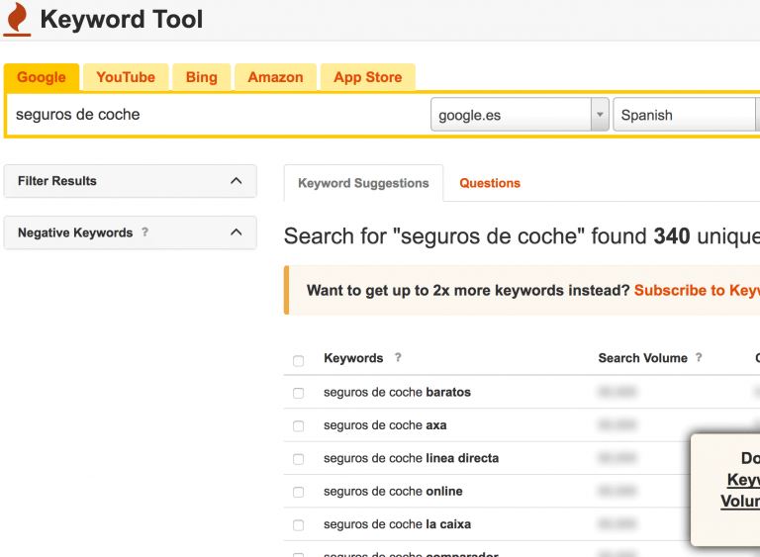This screenshot has width=760, height=557.
Task: Click the 'seguros de coche linea directa' keyword
Action: click(411, 458)
